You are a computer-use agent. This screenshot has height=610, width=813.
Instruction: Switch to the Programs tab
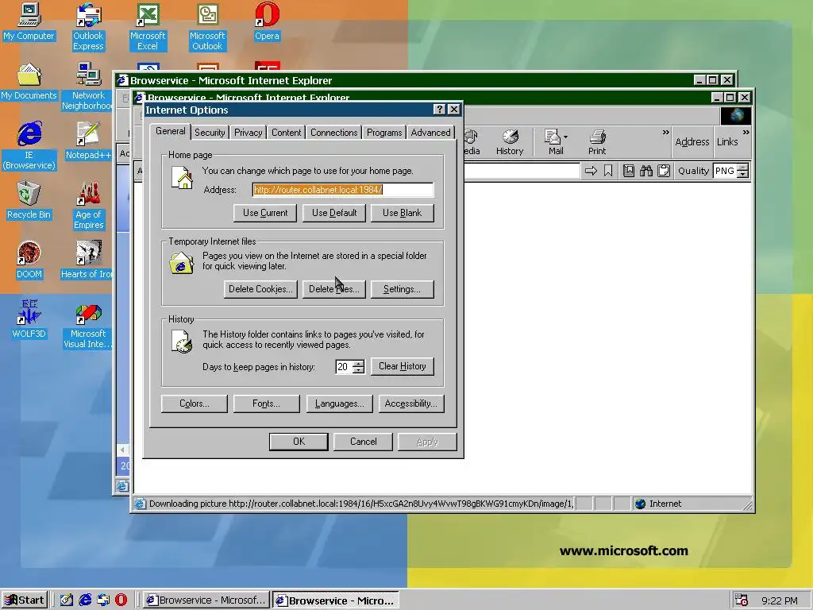[384, 133]
